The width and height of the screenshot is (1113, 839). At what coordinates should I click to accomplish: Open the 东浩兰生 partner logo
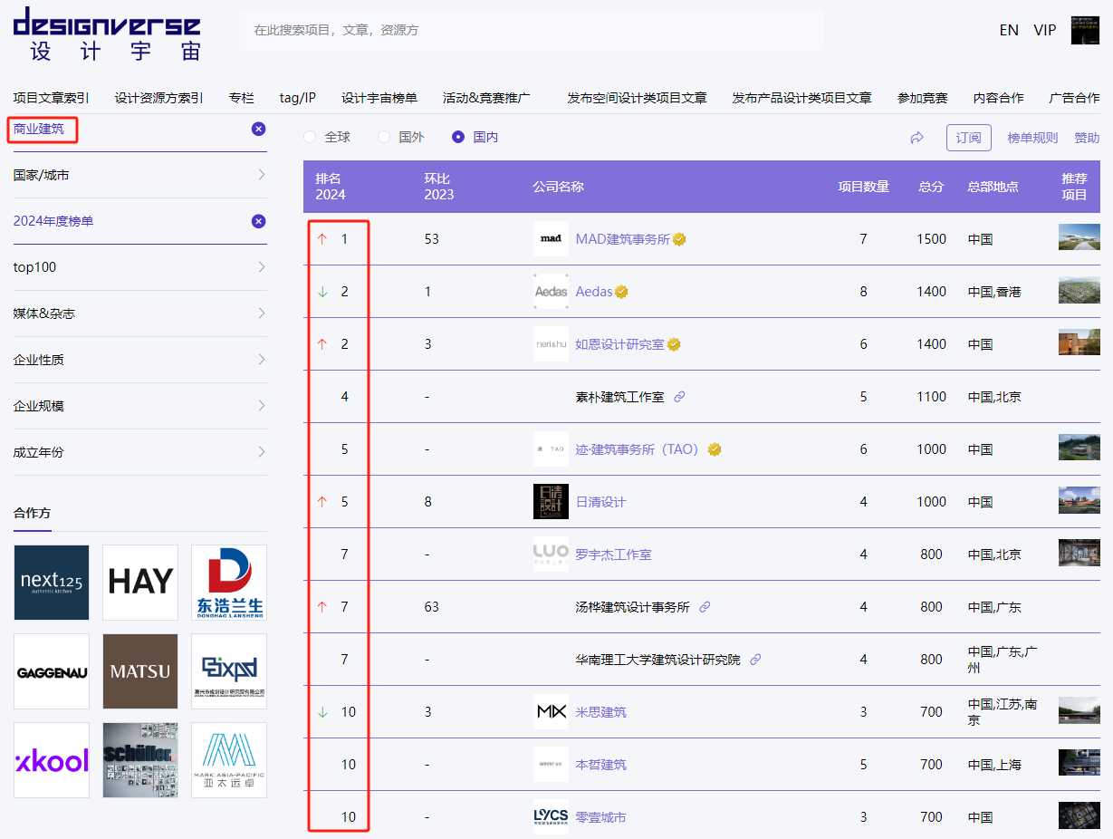tap(229, 583)
